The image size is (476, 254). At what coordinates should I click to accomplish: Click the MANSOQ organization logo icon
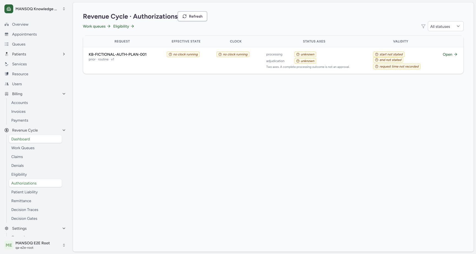pyautogui.click(x=9, y=9)
